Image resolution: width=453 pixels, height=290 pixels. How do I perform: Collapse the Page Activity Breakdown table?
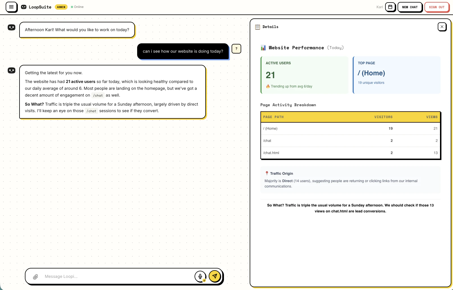point(288,105)
